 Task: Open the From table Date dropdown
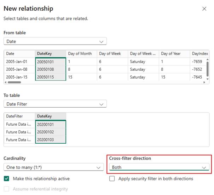(55, 41)
